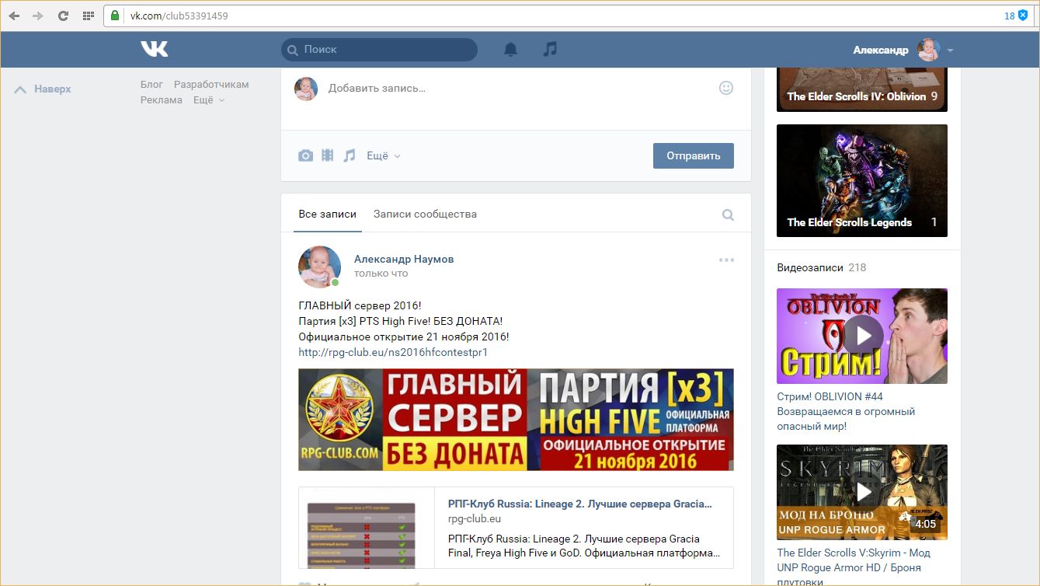Play the Skyrim UNP Rogue Armor video
1040x586 pixels.
(x=862, y=492)
